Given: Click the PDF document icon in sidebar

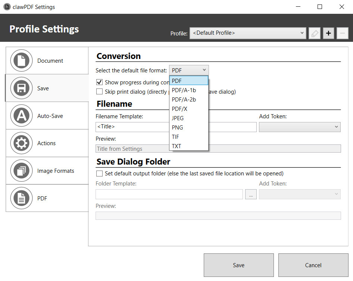Looking at the screenshot, I should 21,198.
